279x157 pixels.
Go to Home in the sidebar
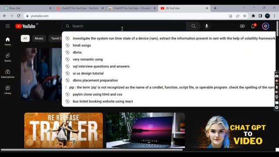tap(8, 41)
